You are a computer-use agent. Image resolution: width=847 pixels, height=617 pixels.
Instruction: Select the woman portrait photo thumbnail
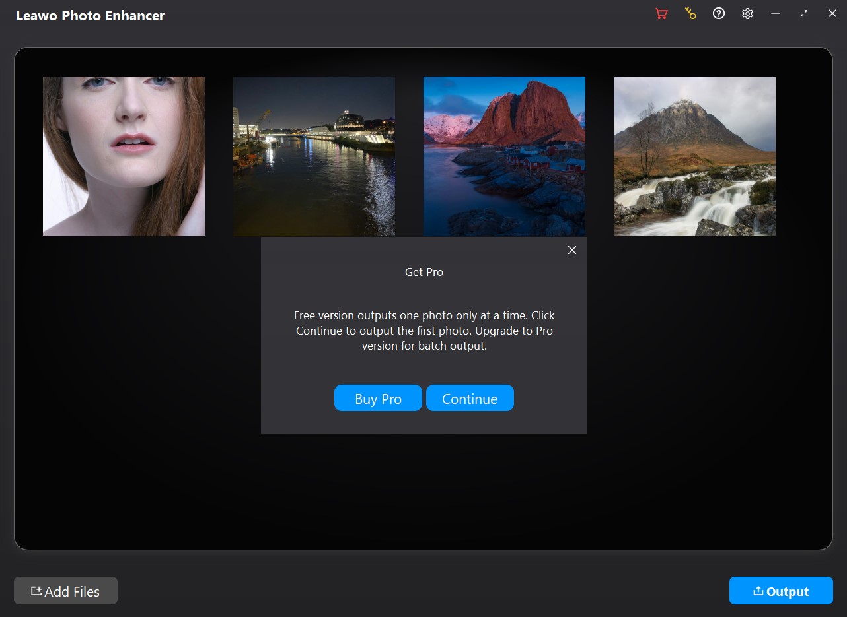(x=124, y=156)
